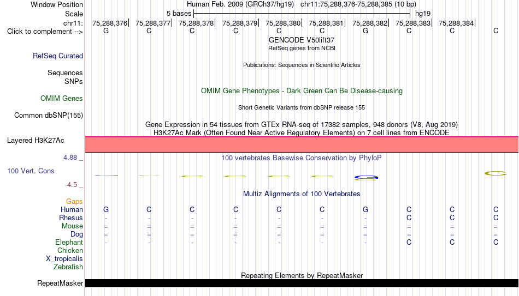Click the 75,288,382 ruler position

(x=370, y=23)
